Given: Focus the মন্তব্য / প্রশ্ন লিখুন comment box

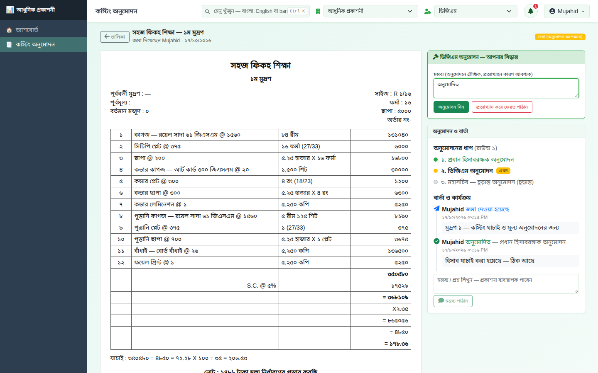Looking at the screenshot, I should point(506,284).
